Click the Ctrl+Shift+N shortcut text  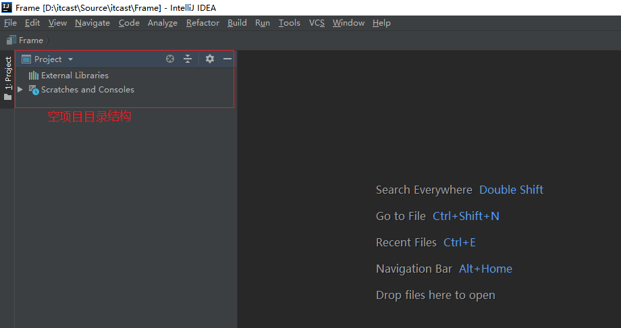coord(466,216)
